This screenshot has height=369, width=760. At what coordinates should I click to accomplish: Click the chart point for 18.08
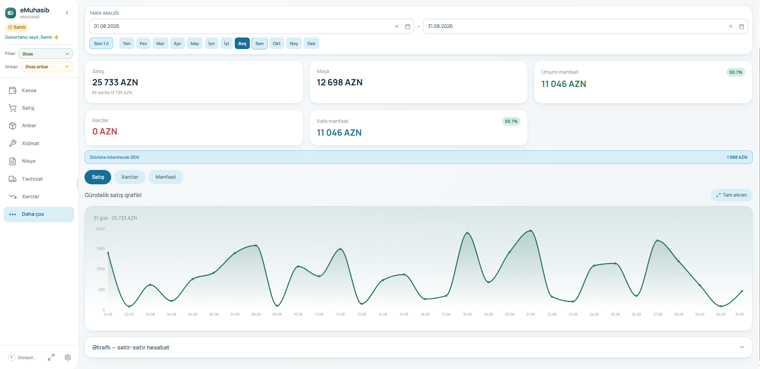(x=467, y=233)
